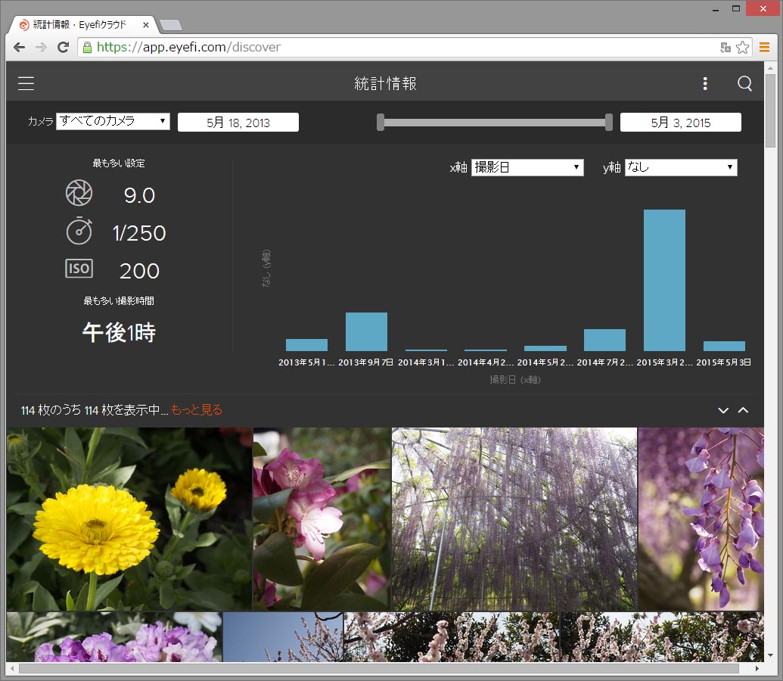Viewport: 783px width, 681px height.
Task: Click the down chevron above photos
Action: 723,410
